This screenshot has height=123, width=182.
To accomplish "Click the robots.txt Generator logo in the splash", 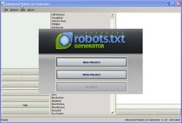I will (x=90, y=41).
